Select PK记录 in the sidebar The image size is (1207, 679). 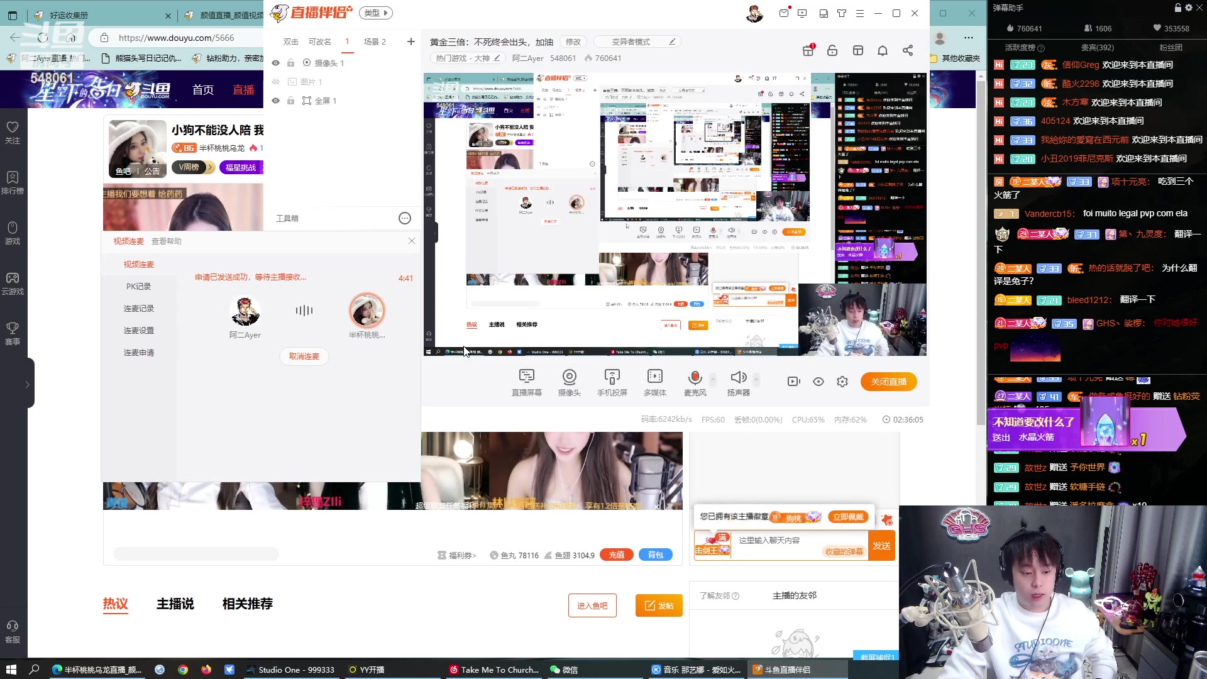click(x=138, y=287)
